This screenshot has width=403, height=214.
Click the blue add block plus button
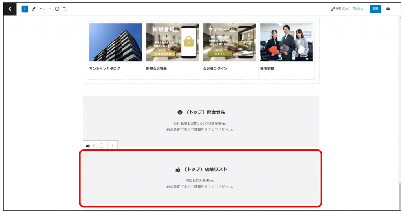coord(25,9)
